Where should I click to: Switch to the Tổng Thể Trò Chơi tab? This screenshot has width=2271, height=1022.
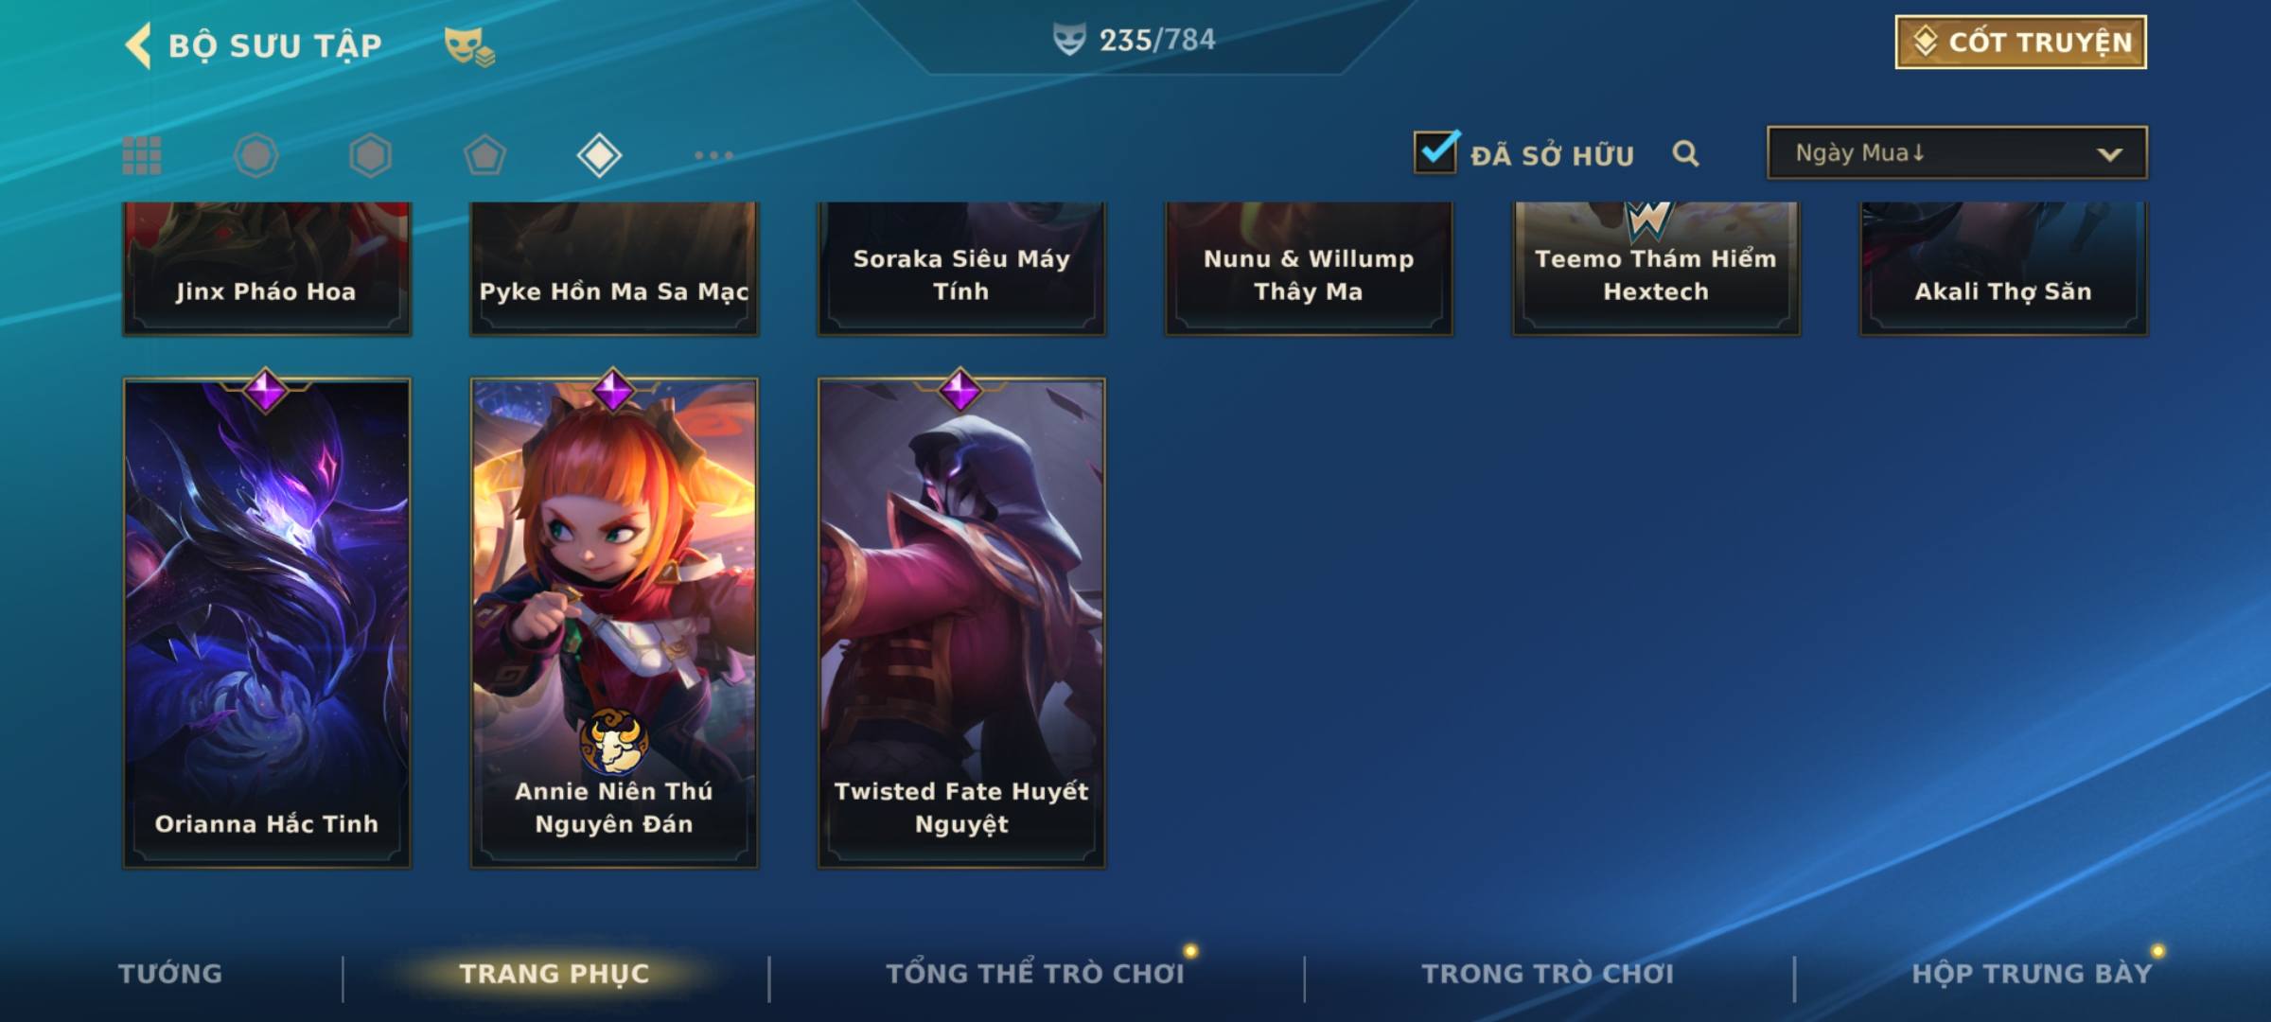[x=1035, y=974]
